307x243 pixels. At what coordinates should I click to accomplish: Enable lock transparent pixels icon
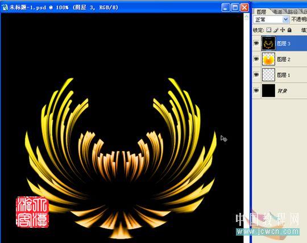(269, 30)
